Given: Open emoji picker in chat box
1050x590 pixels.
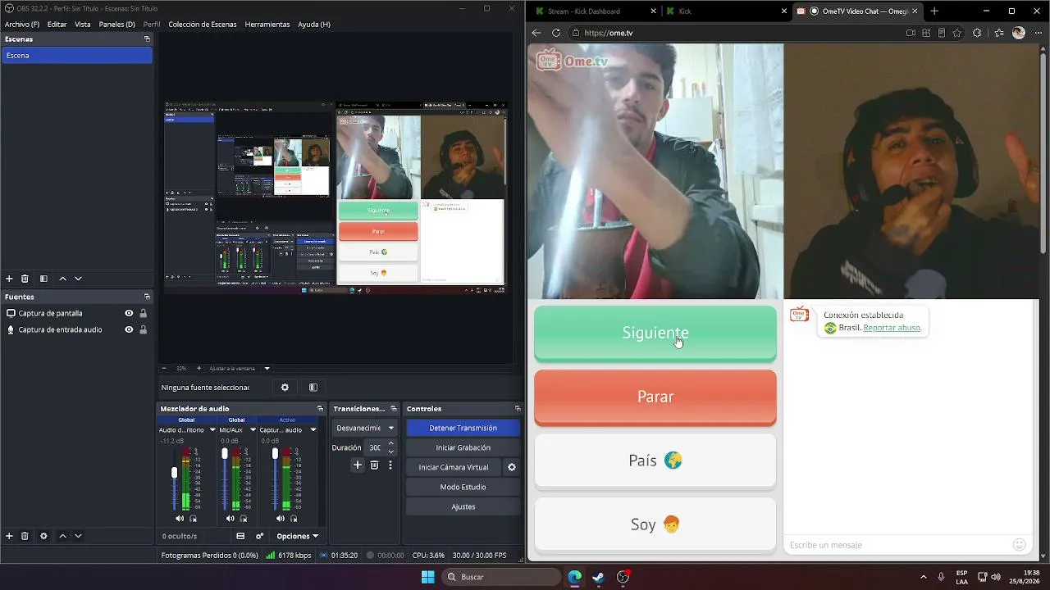Looking at the screenshot, I should pos(1020,545).
